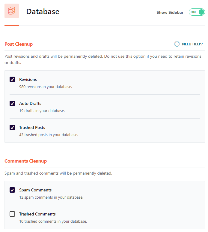Select the Spam Comments option label

pyautogui.click(x=35, y=190)
